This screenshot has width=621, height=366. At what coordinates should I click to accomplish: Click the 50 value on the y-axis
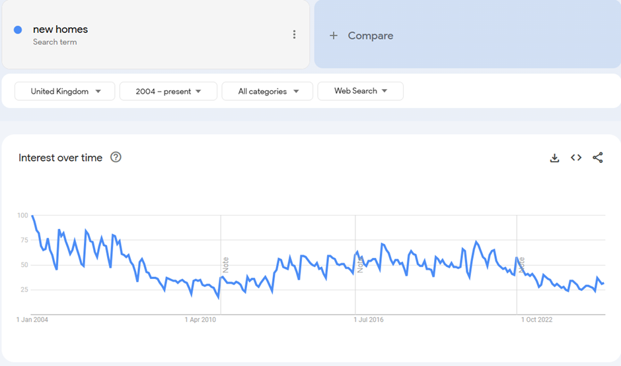(x=24, y=265)
